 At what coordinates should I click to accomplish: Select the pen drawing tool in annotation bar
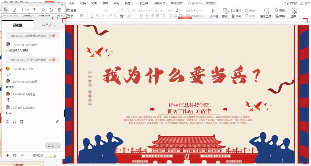pos(15,10)
